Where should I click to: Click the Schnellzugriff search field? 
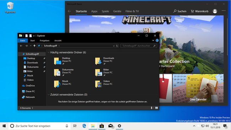[139, 46]
